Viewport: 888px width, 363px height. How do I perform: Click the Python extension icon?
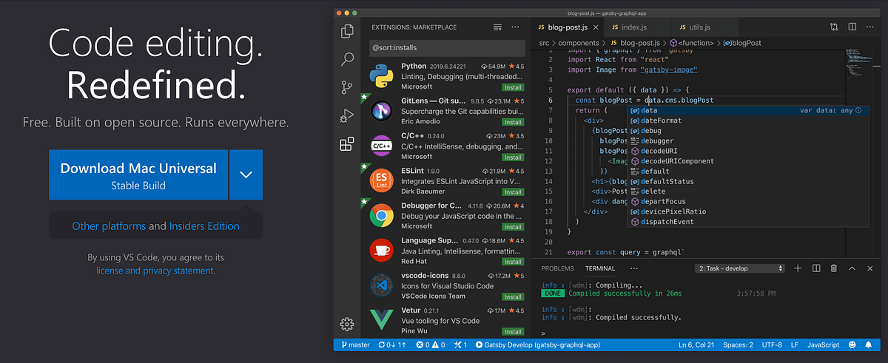click(x=382, y=76)
